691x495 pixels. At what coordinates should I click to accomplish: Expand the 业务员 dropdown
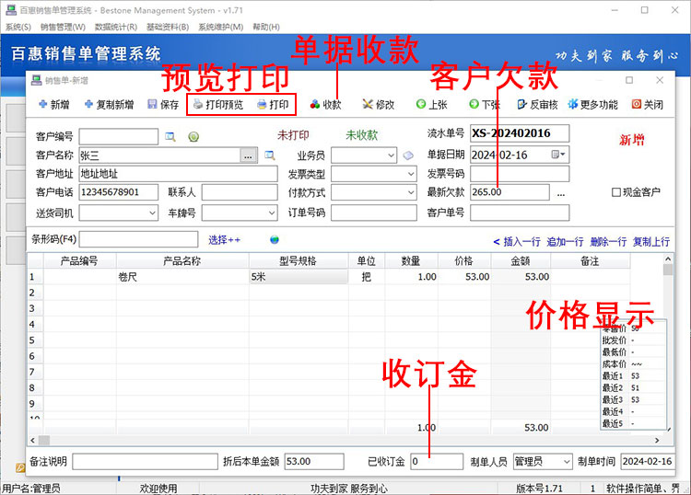(391, 155)
